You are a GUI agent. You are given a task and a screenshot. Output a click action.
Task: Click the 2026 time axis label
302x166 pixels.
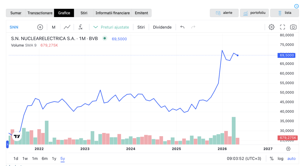pos(222,149)
